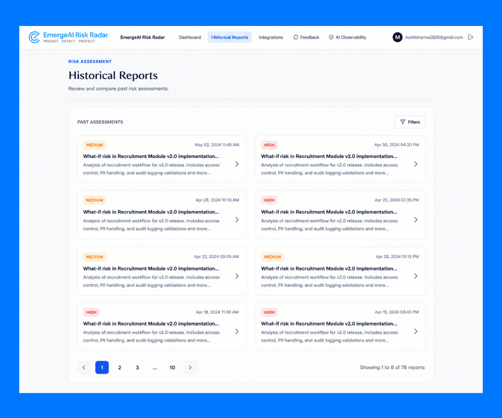Click the date Apr 15, 2024 03:40 PM
The height and width of the screenshot is (418, 502).
pos(397,312)
